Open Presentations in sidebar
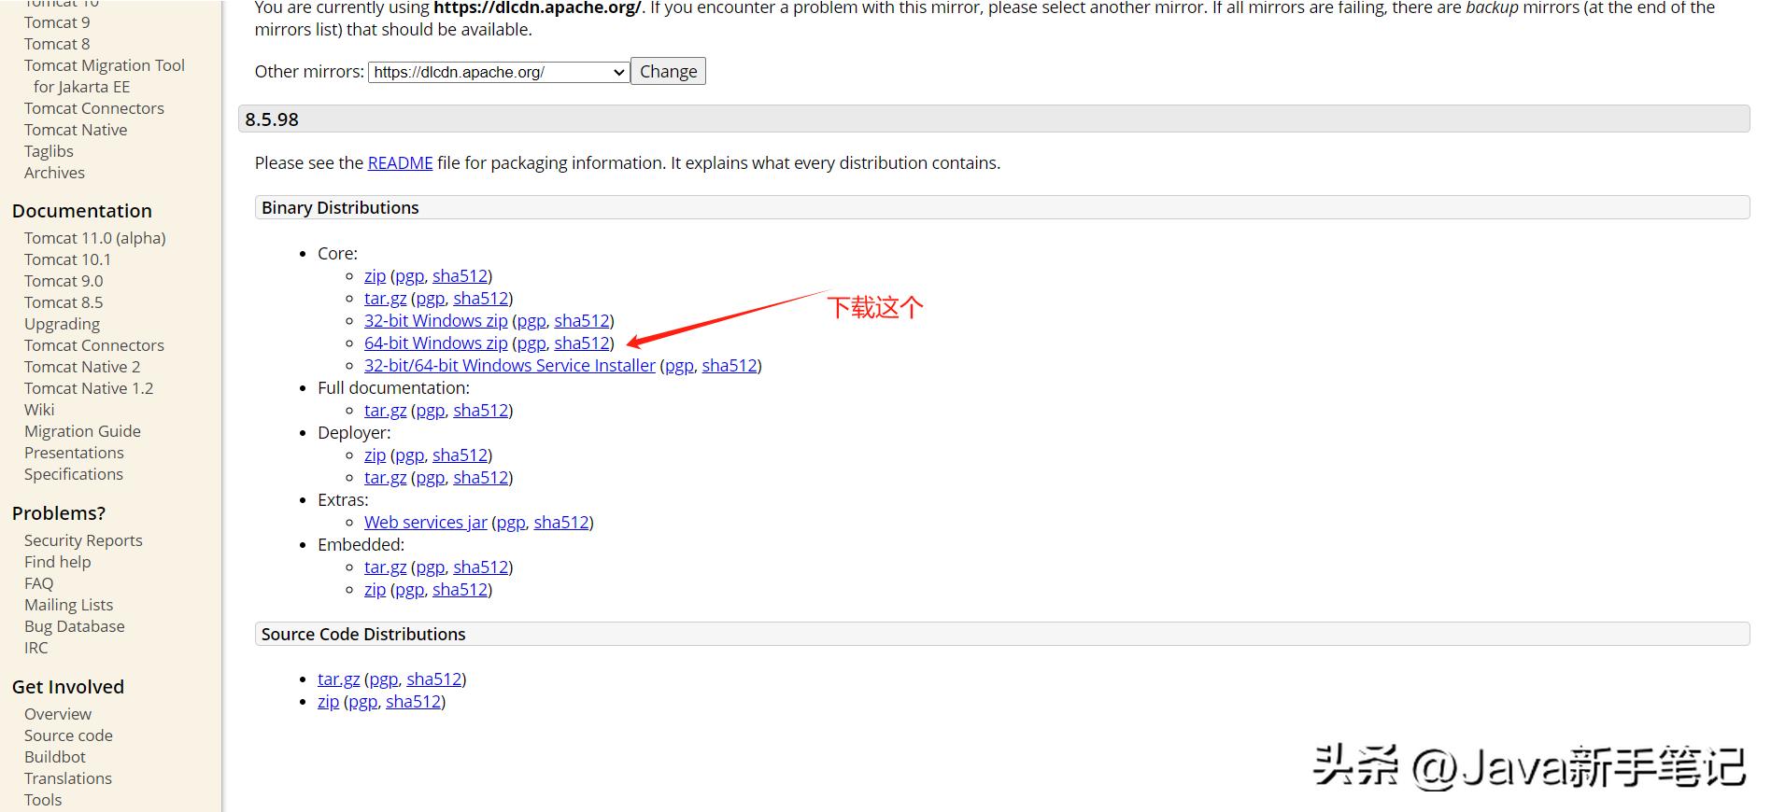This screenshot has width=1771, height=812. click(74, 453)
